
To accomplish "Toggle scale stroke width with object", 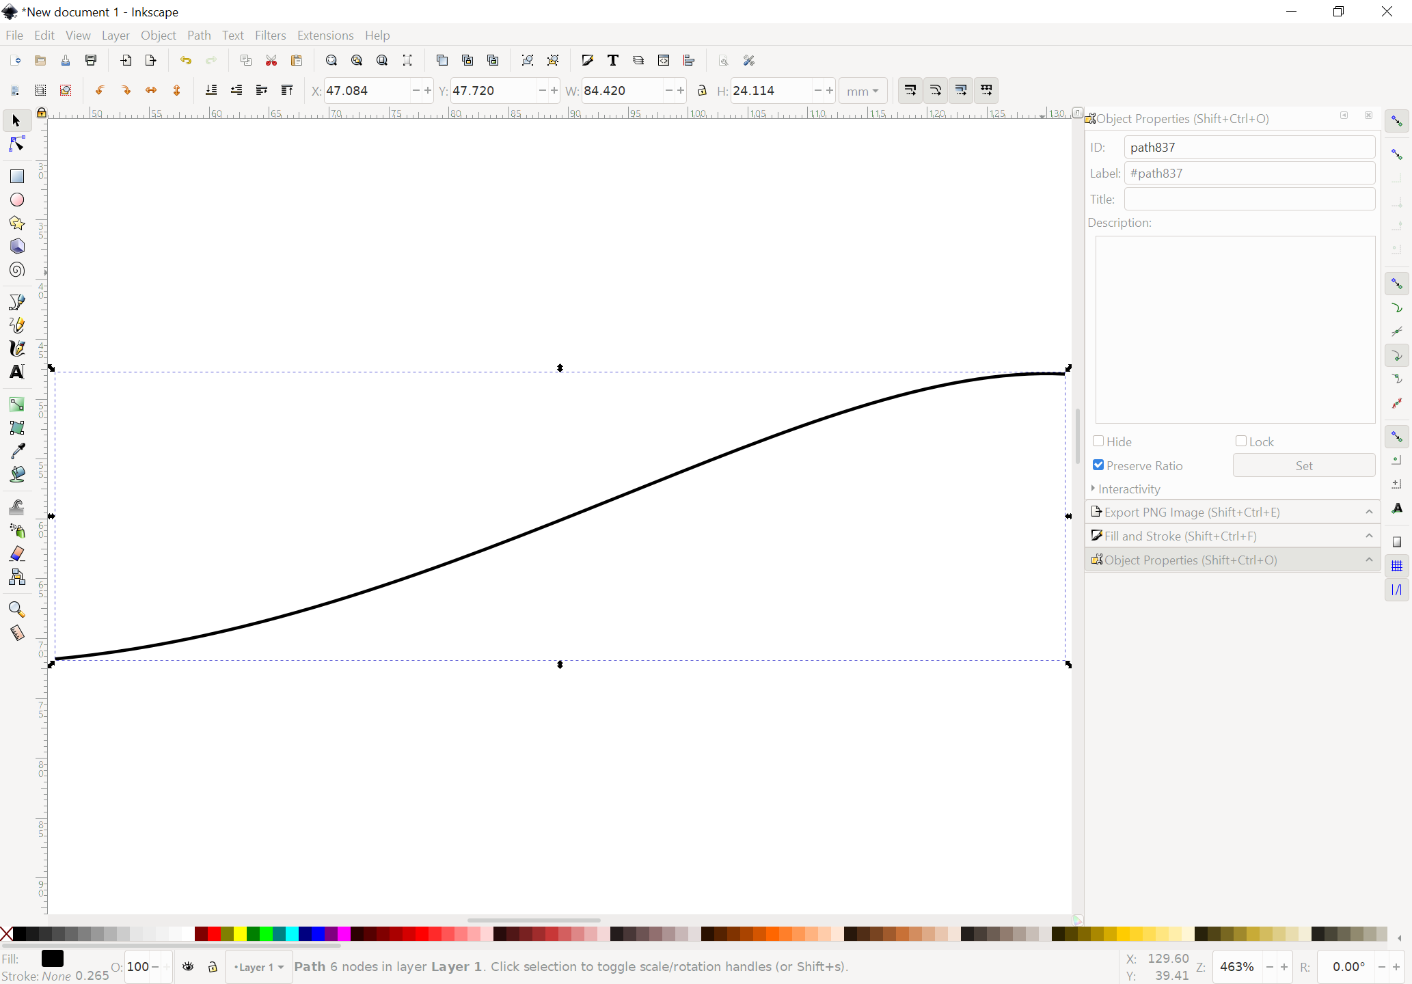I will pyautogui.click(x=910, y=90).
